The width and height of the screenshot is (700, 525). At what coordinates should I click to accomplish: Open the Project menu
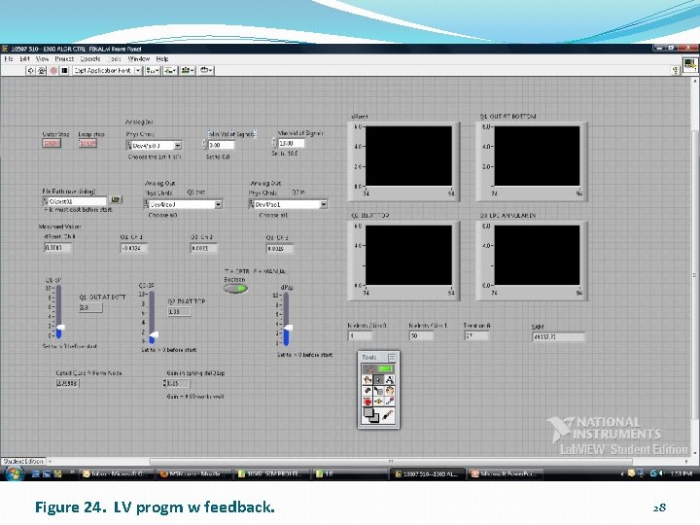(x=64, y=59)
